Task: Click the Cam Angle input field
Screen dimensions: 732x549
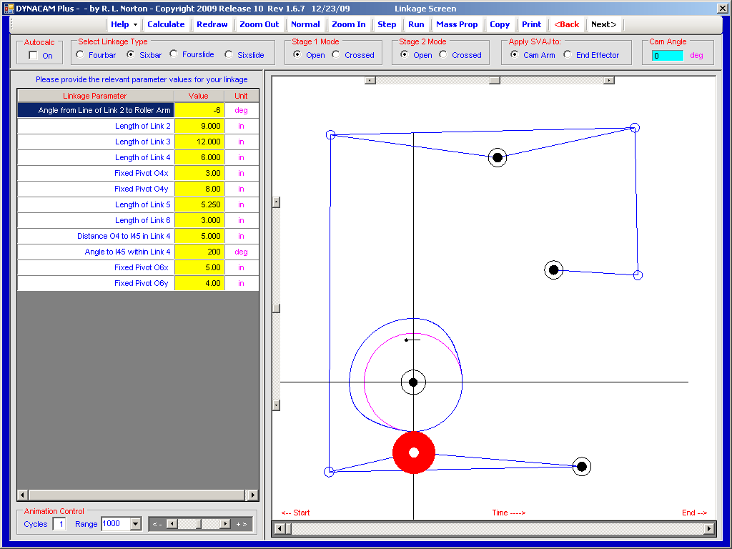Action: 668,56
